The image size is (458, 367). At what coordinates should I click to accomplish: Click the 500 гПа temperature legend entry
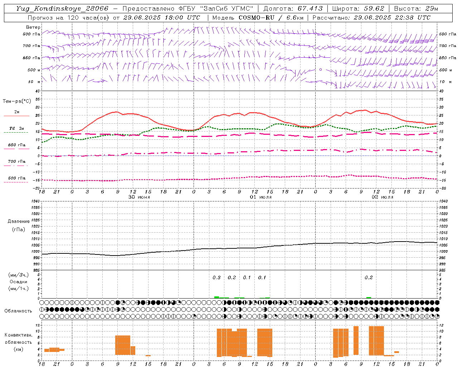point(16,180)
